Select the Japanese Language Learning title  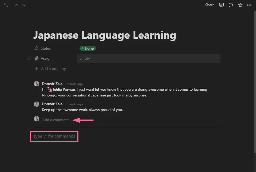[105, 35]
